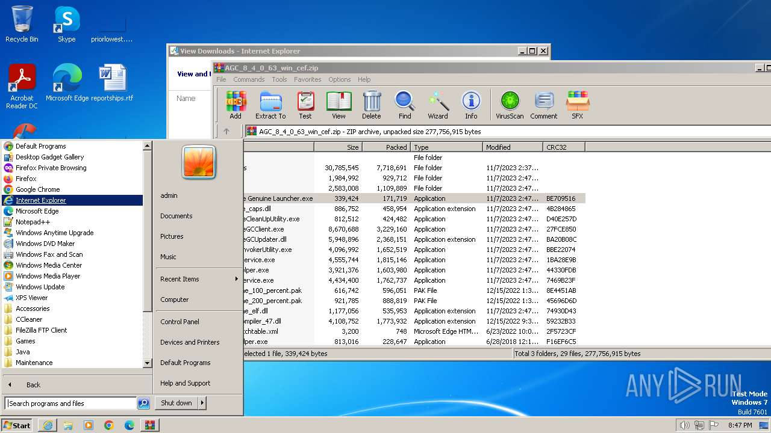771x433 pixels.
Task: Open Notepad++ from the programs list
Action: 33,222
